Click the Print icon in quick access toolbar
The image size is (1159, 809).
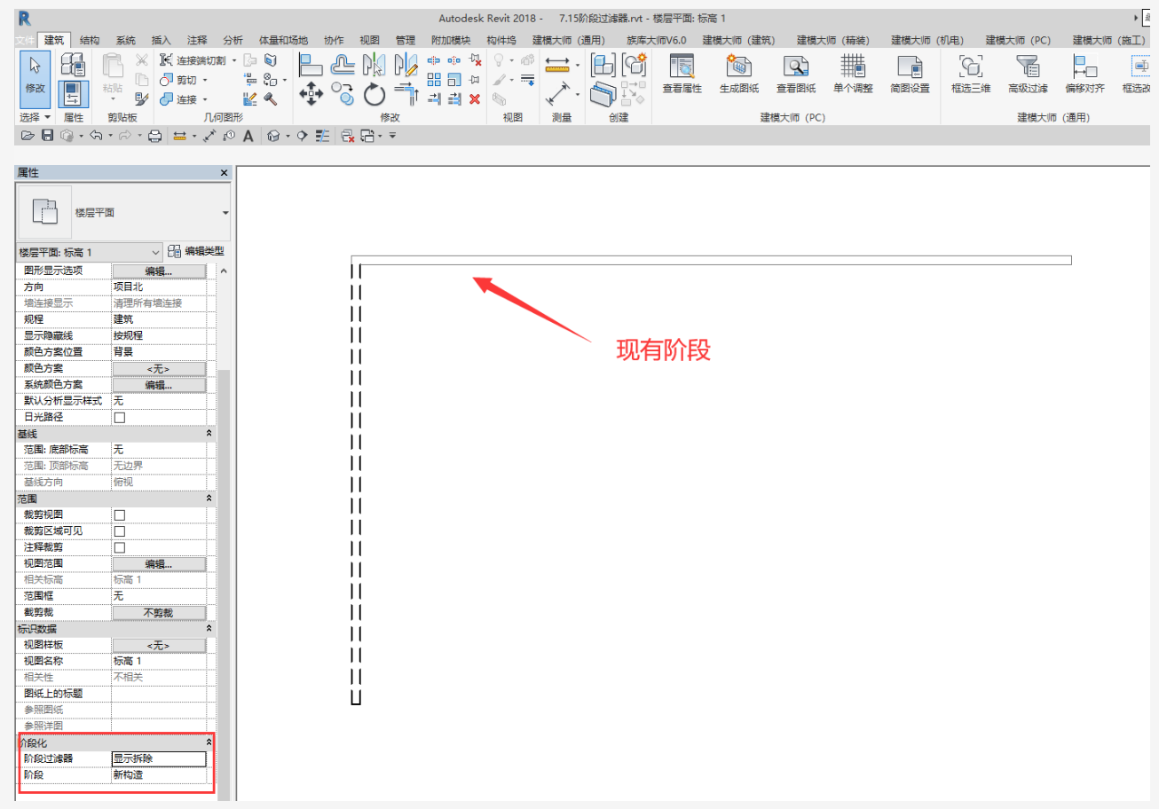(x=154, y=136)
